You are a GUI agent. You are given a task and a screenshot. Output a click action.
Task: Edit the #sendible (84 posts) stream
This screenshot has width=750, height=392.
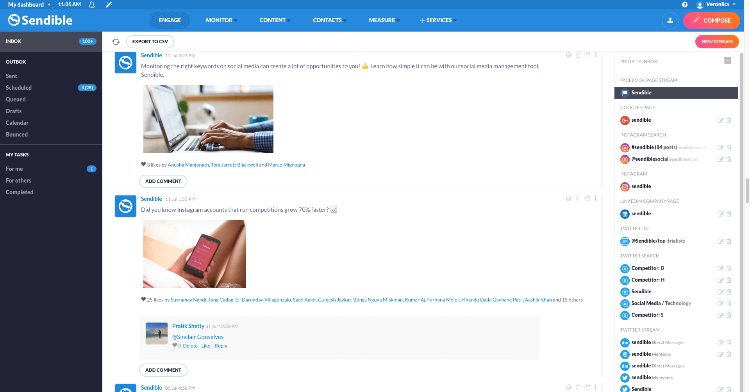(721, 147)
